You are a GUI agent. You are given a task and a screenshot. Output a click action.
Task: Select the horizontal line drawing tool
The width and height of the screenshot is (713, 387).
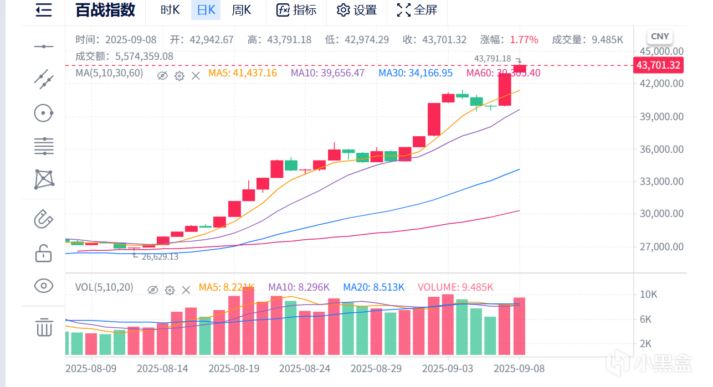[44, 47]
